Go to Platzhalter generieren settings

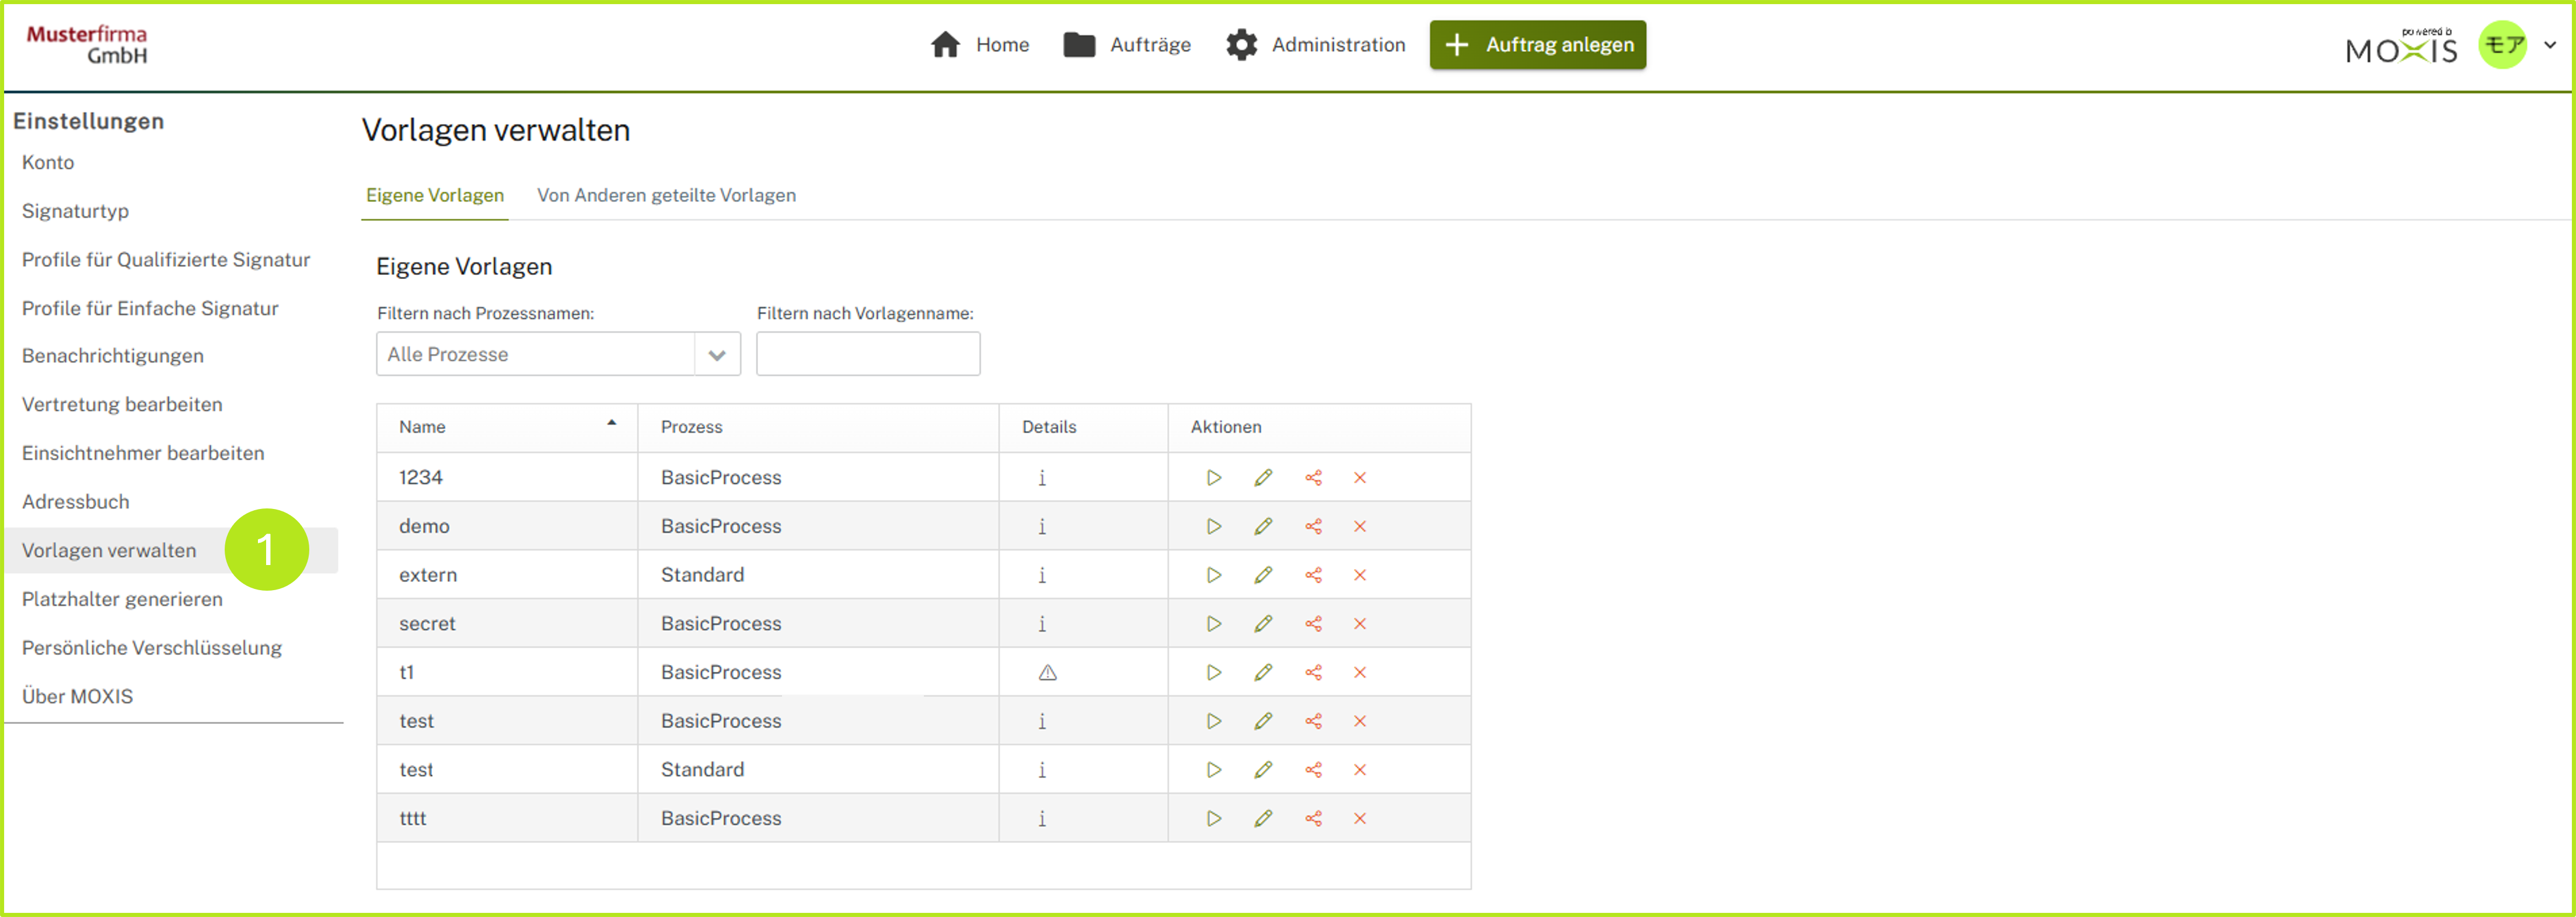122,600
